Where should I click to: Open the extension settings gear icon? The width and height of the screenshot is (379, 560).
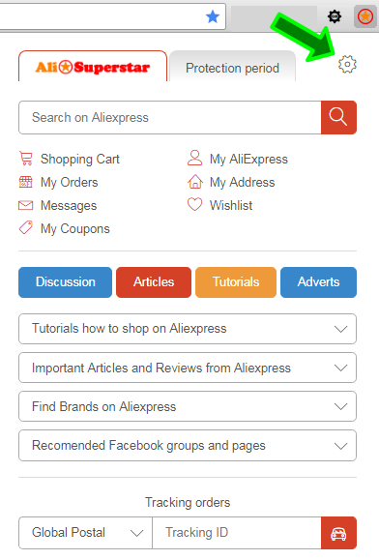click(347, 64)
